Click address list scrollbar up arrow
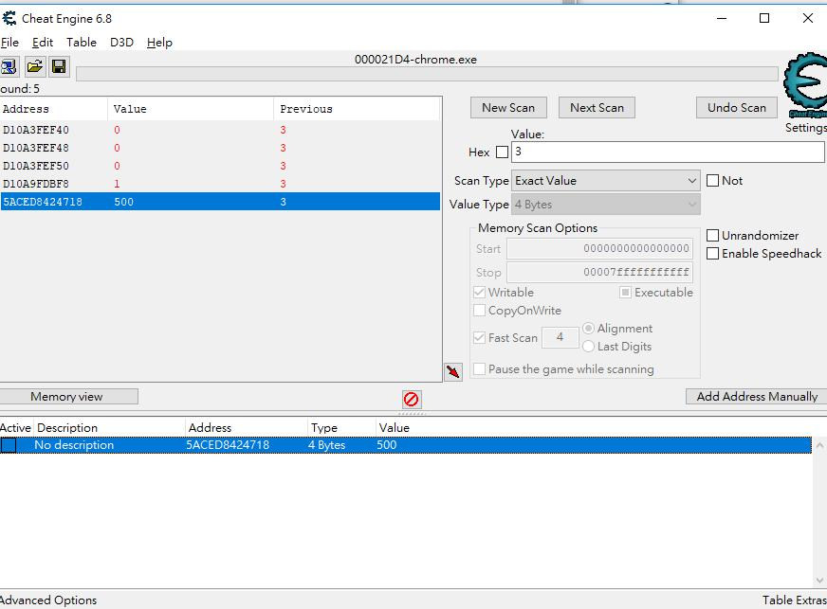Screen dimensions: 827x609 pos(819,445)
